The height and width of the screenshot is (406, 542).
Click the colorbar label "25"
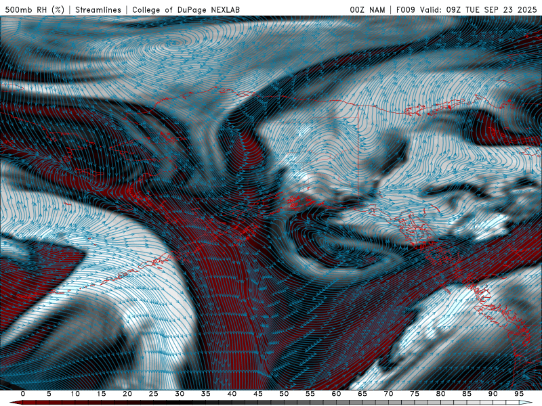click(x=154, y=394)
